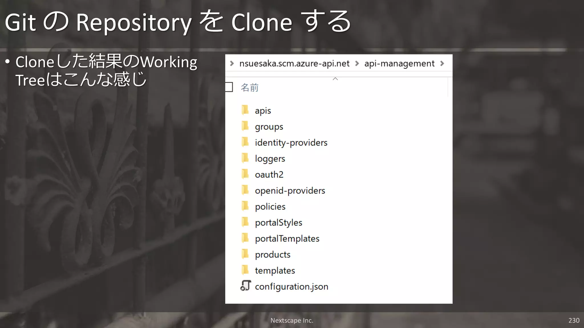Open nsuesaka.scm.azure-api.net breadcrumb segment
This screenshot has width=584, height=328.
pos(294,63)
